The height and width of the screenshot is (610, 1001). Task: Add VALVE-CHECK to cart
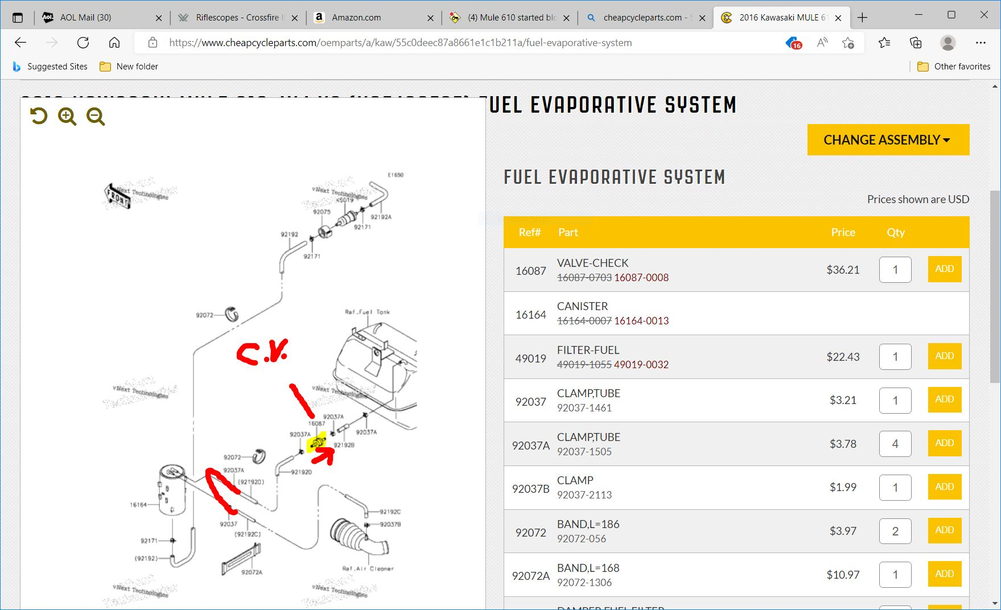pos(944,269)
